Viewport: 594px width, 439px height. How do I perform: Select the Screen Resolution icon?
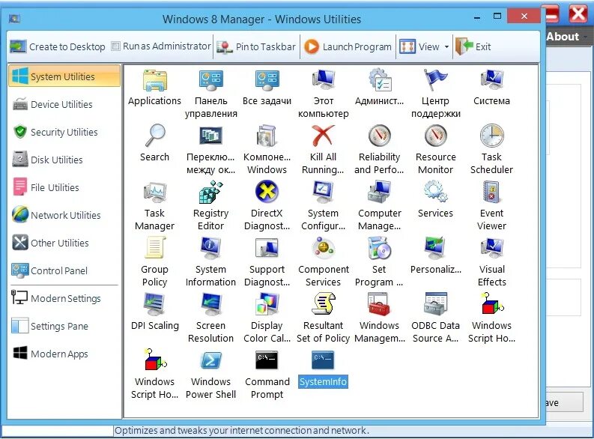tap(210, 305)
